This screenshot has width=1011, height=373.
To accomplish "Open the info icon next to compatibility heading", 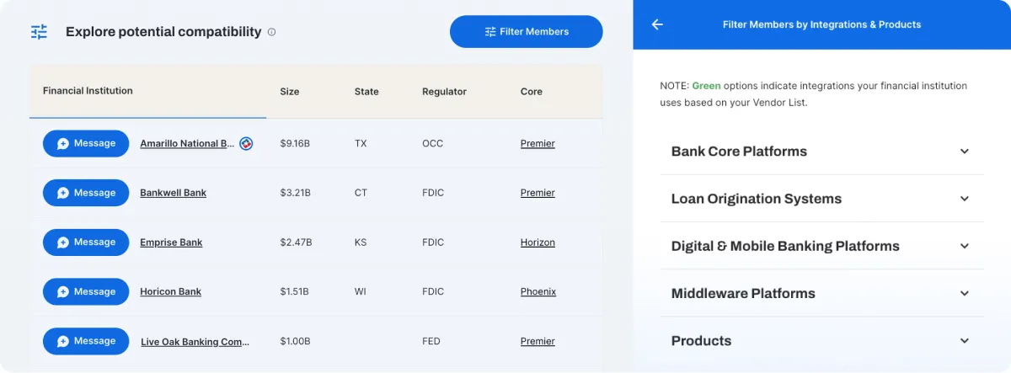I will point(271,32).
